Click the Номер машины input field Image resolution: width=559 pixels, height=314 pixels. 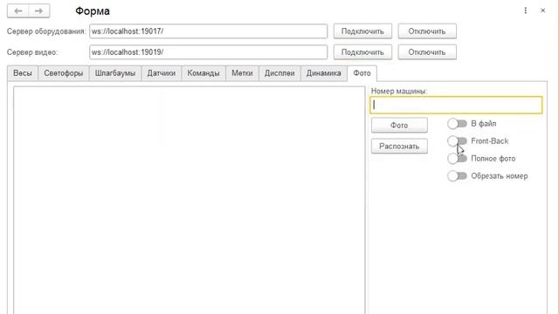click(456, 105)
